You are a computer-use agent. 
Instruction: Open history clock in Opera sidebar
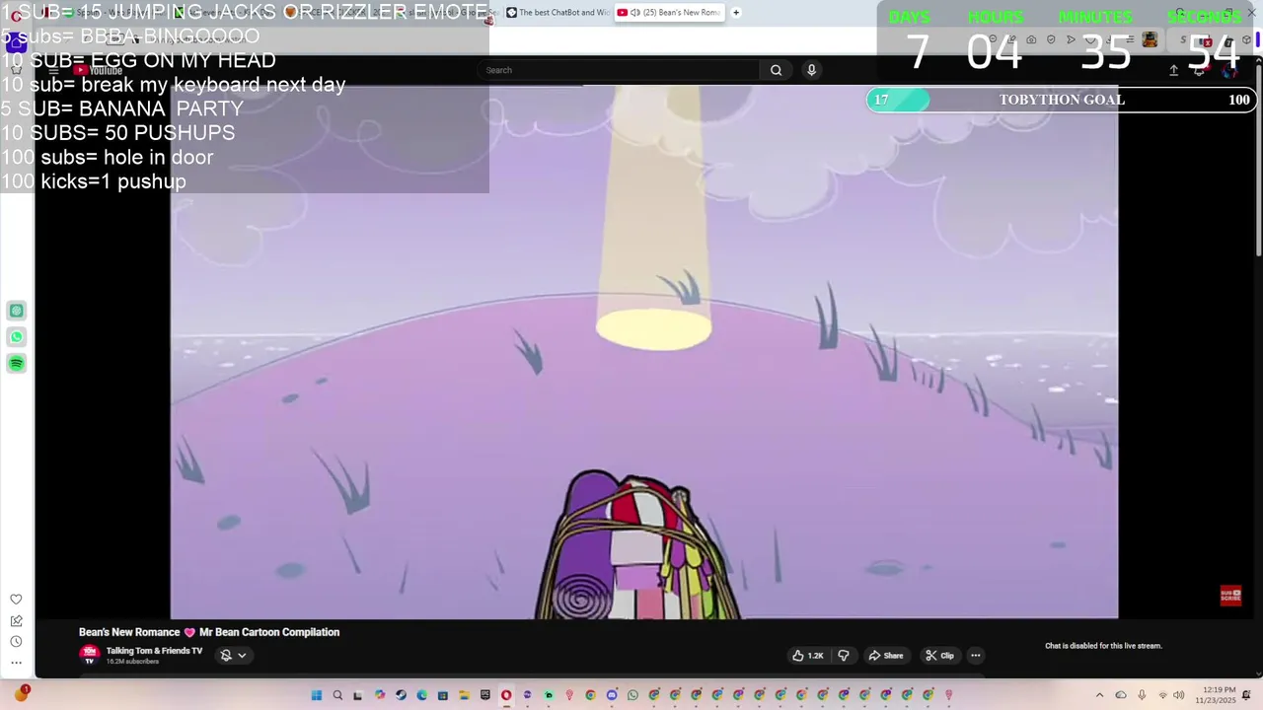(x=16, y=642)
